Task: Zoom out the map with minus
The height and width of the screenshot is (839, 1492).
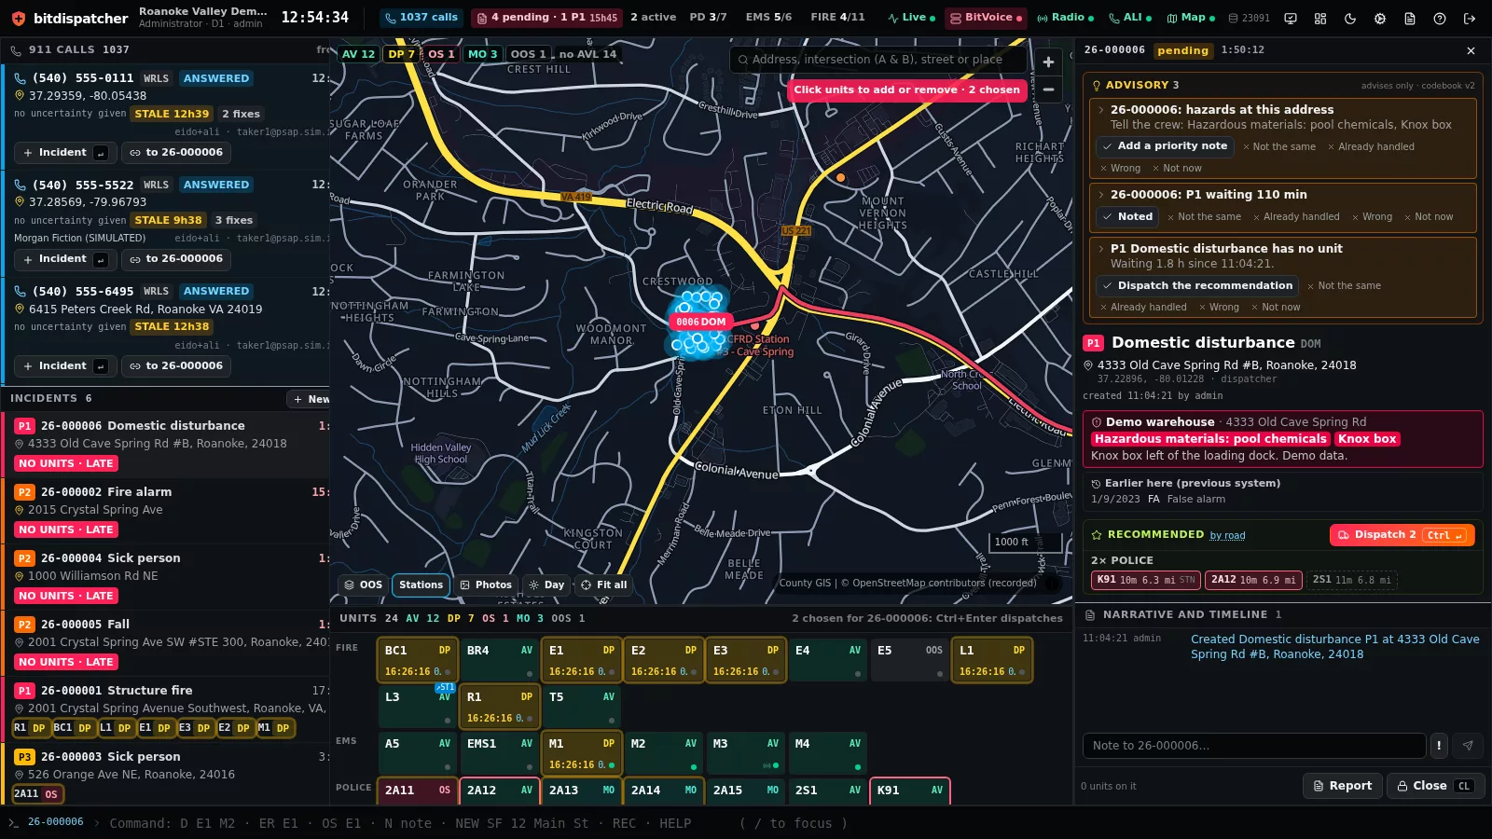Action: 1048,89
